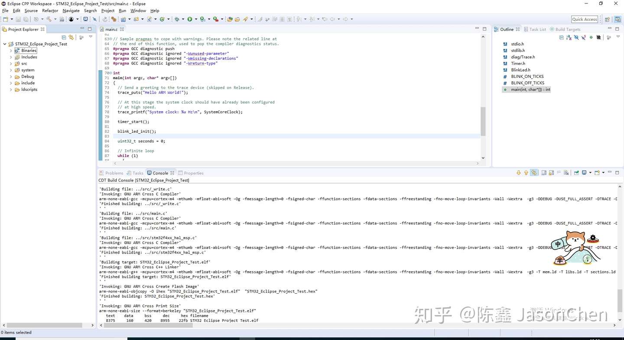Click the Pin Console icon

click(576, 173)
